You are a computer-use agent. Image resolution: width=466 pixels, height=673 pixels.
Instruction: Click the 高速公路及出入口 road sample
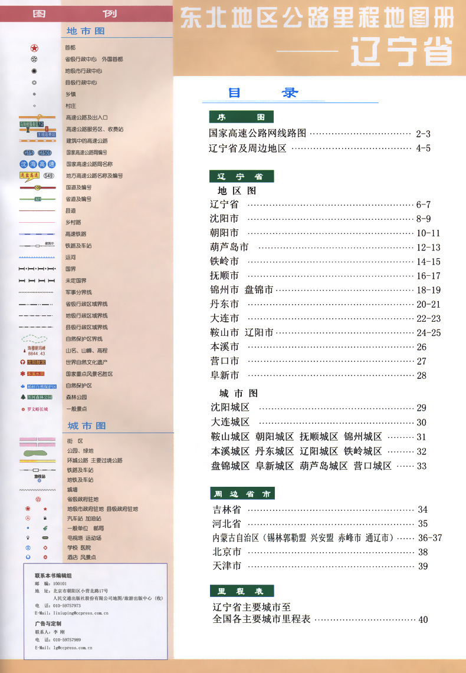37,117
